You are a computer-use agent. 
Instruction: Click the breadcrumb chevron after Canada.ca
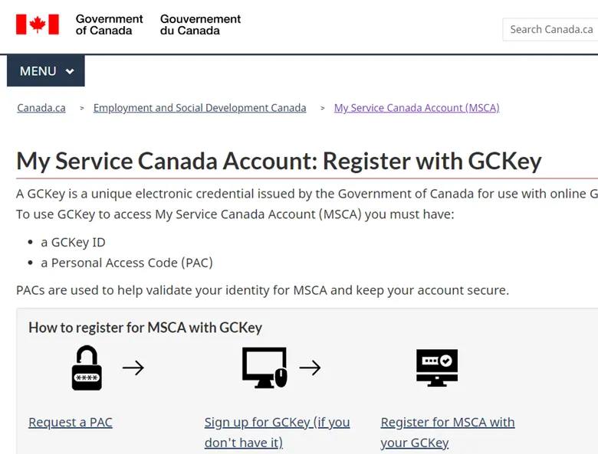point(82,109)
